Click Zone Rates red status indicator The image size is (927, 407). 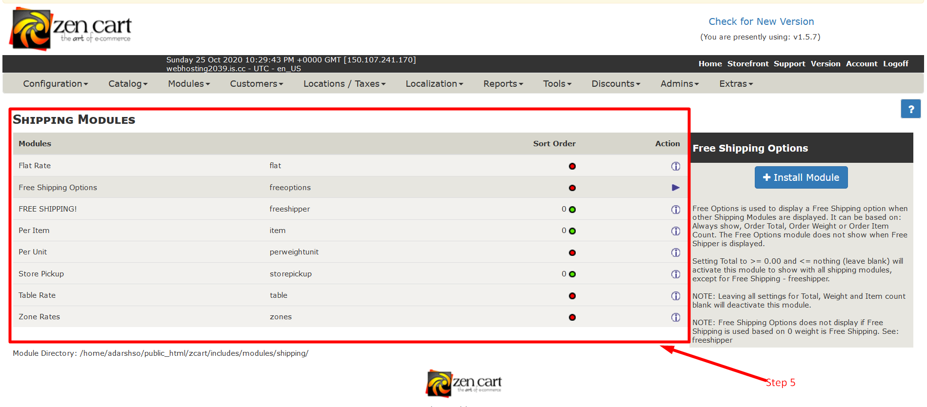click(572, 317)
